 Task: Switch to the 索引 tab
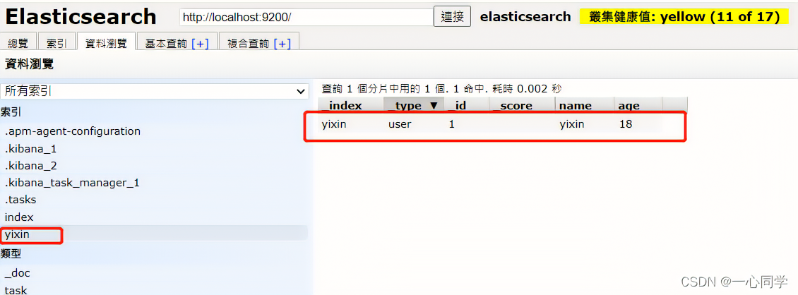tap(56, 44)
